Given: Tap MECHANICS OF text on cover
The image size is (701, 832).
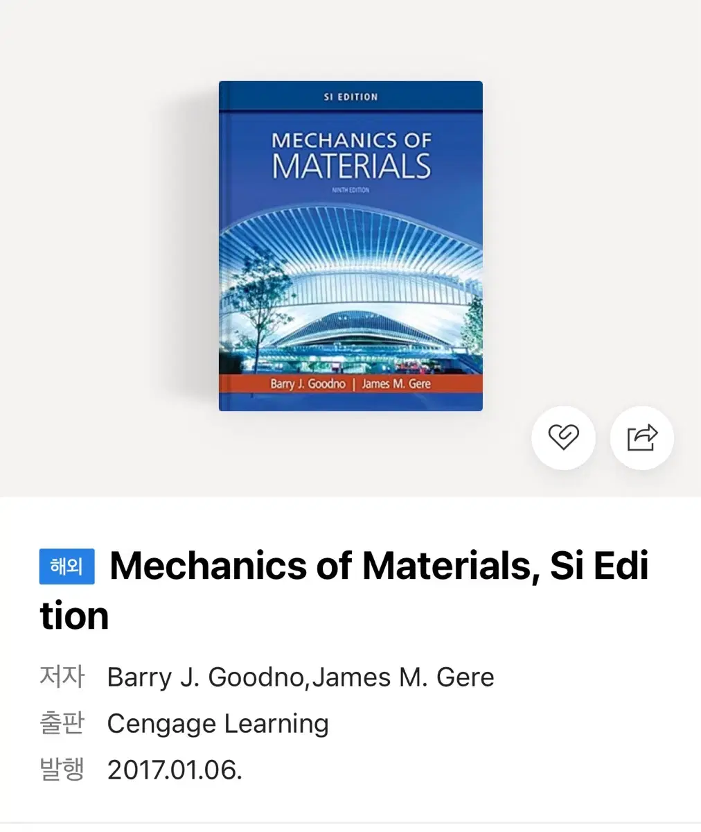Looking at the screenshot, I should pos(351,140).
